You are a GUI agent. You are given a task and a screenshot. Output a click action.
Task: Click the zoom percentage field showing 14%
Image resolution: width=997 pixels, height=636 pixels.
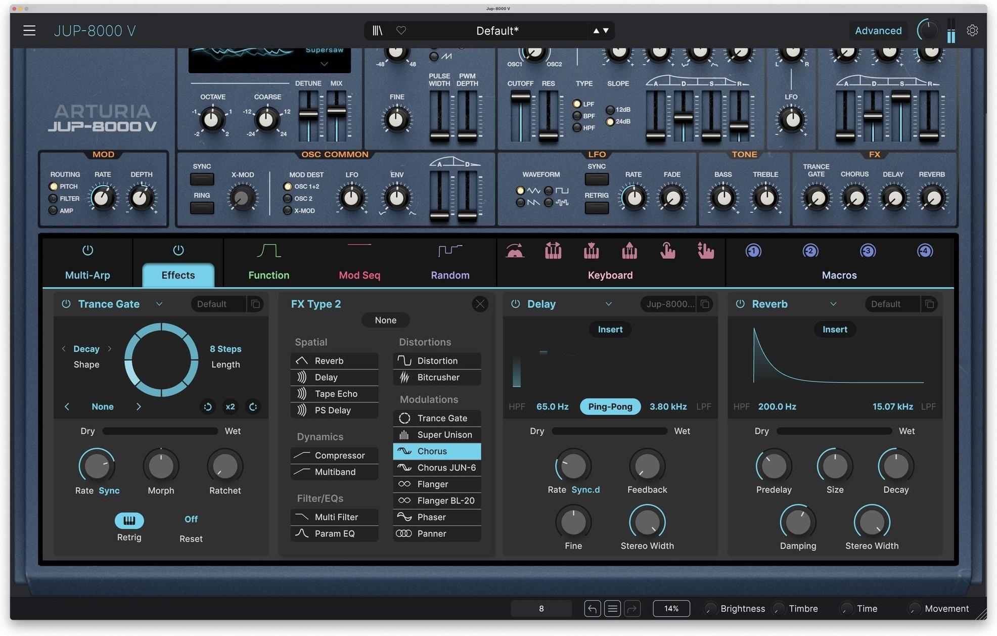671,608
